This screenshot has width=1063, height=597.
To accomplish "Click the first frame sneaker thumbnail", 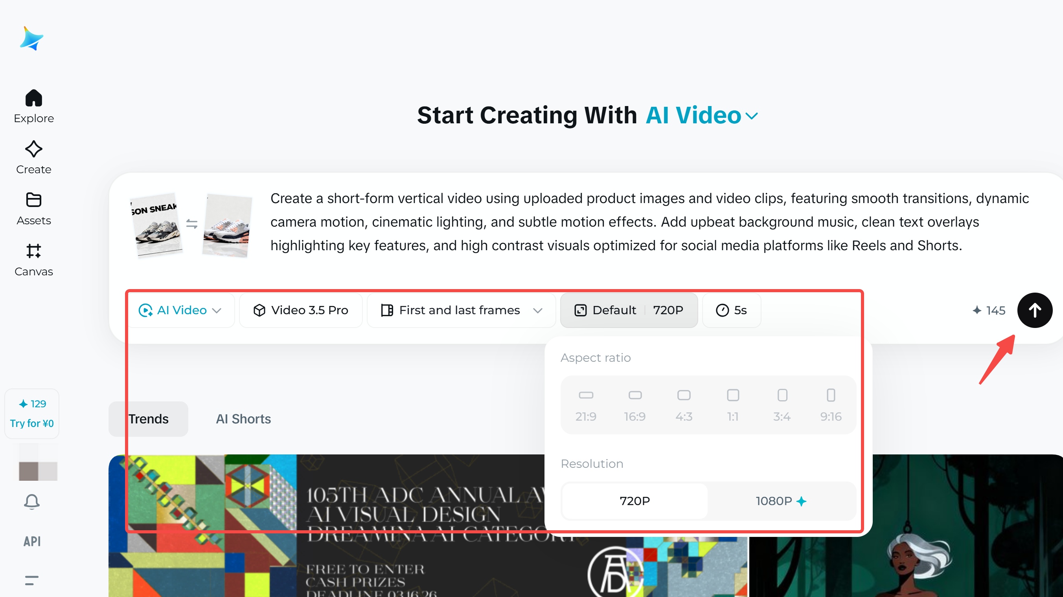I will (156, 225).
